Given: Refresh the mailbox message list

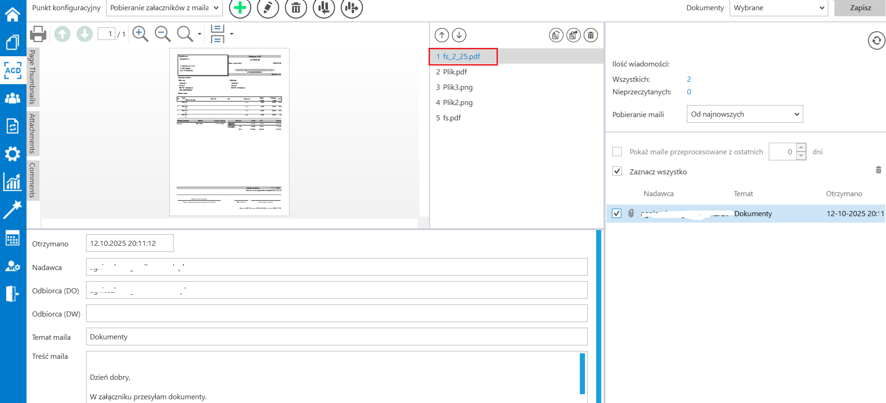Looking at the screenshot, I should point(877,40).
